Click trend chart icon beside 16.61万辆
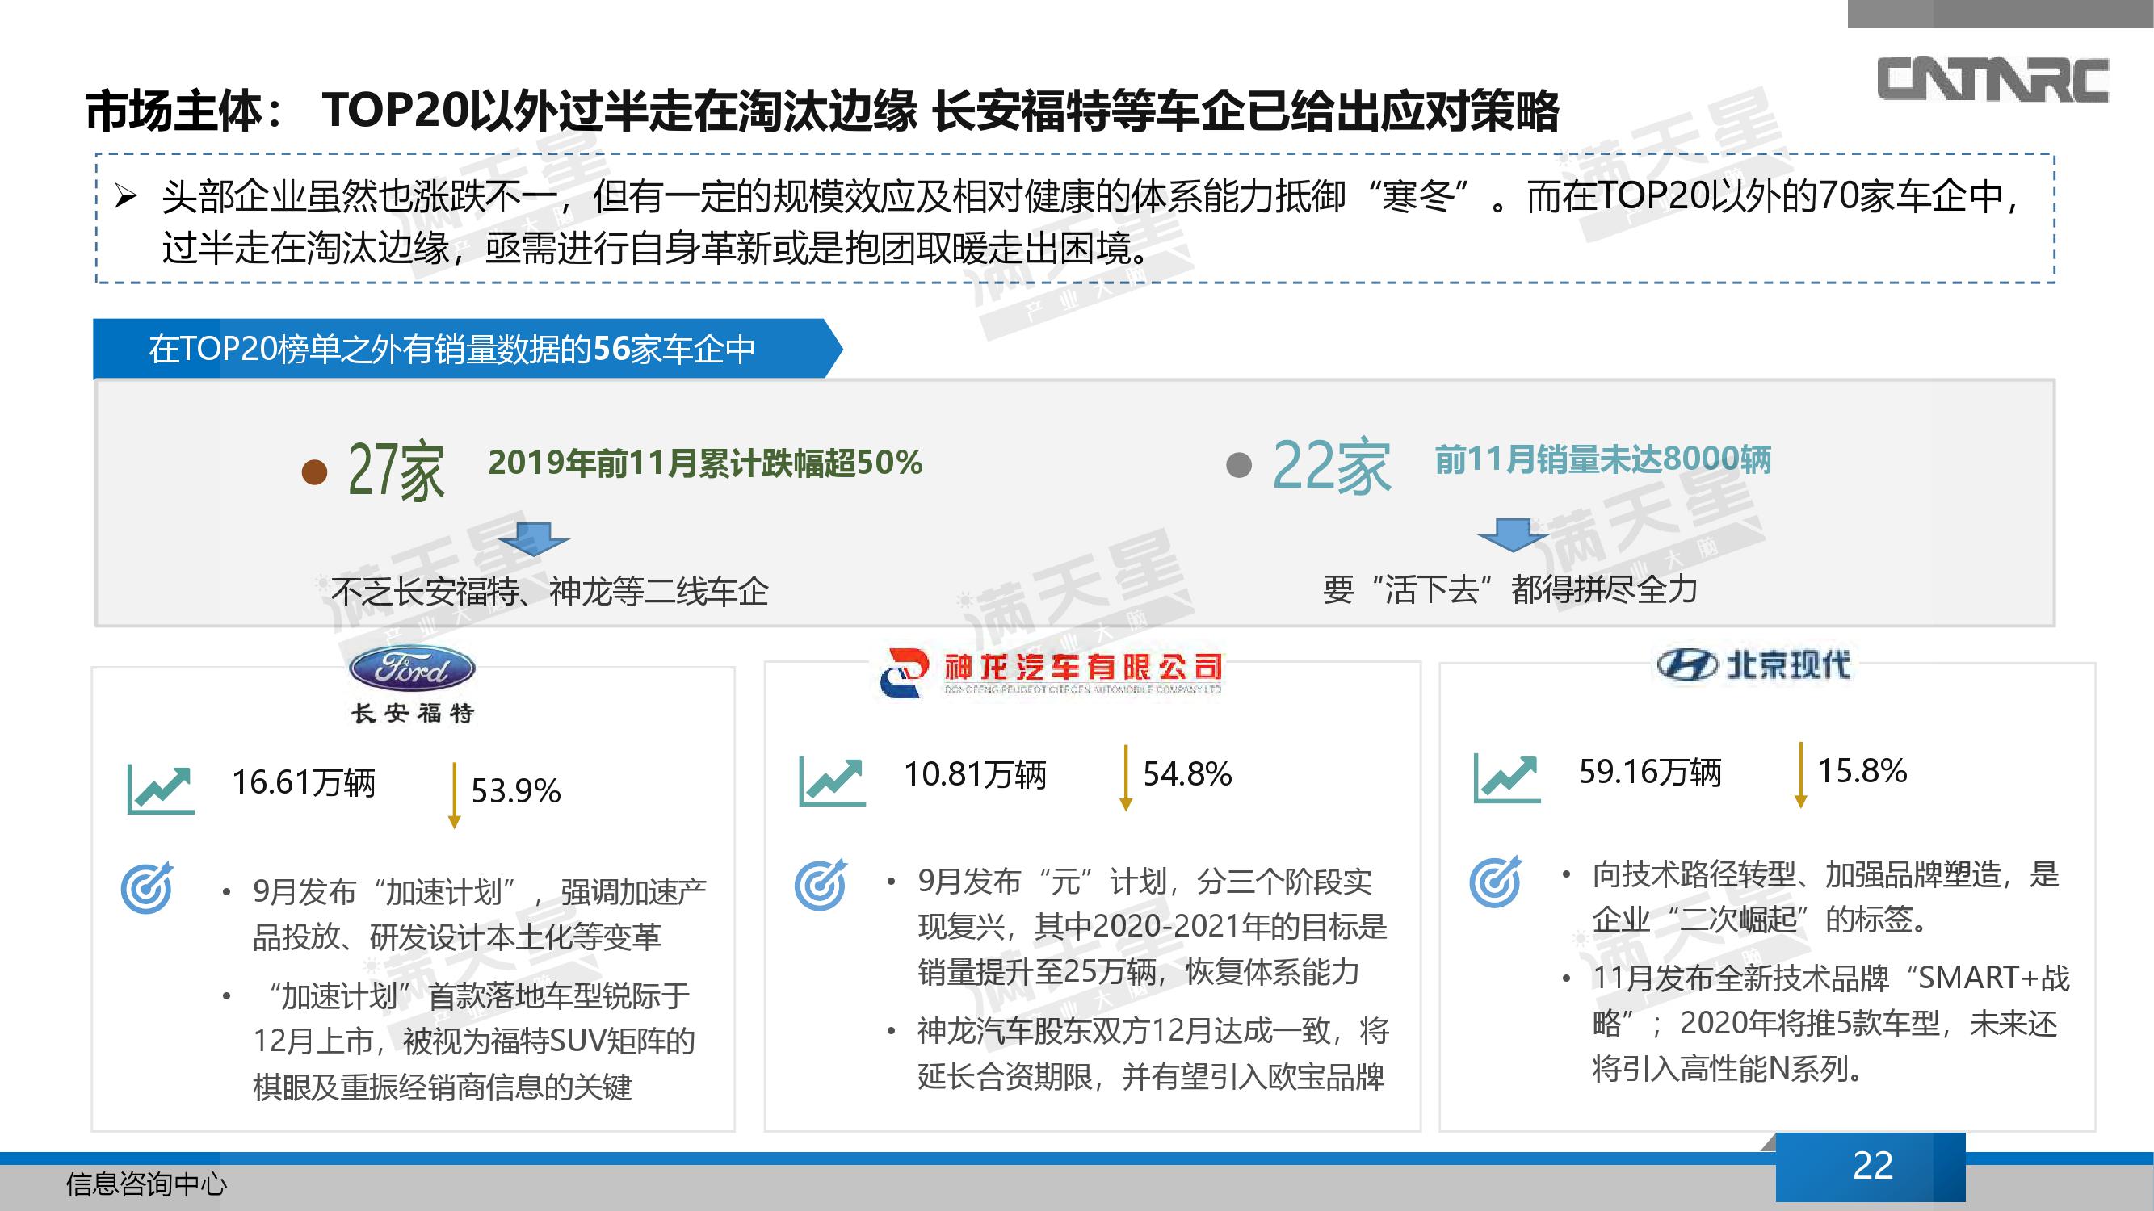Image resolution: width=2154 pixels, height=1211 pixels. tap(160, 788)
